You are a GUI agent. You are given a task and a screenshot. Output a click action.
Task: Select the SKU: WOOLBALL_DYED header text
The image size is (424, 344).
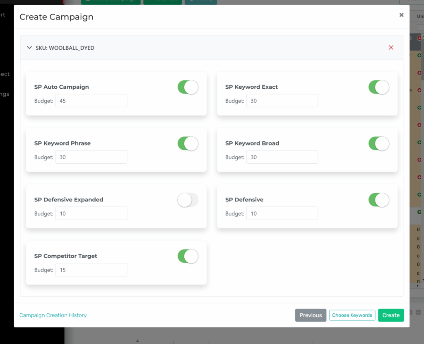click(x=65, y=48)
